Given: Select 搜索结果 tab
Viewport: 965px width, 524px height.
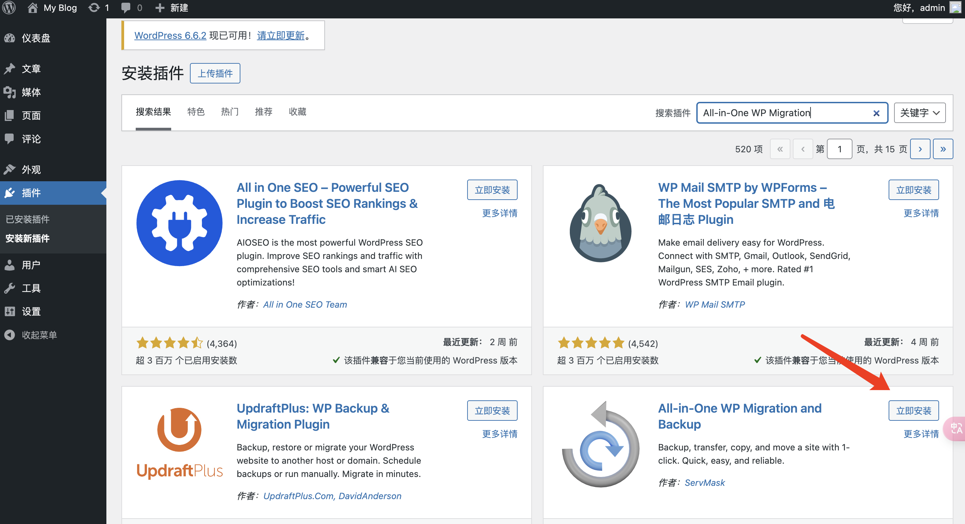Looking at the screenshot, I should click(x=153, y=111).
